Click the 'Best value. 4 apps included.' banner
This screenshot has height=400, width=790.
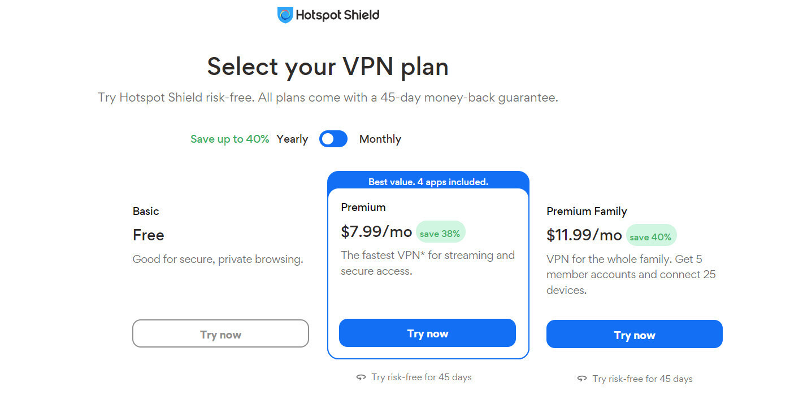[428, 182]
